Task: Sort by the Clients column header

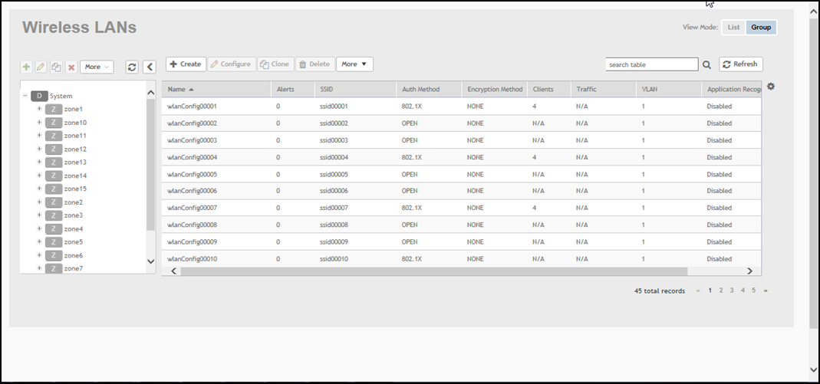Action: [548, 90]
